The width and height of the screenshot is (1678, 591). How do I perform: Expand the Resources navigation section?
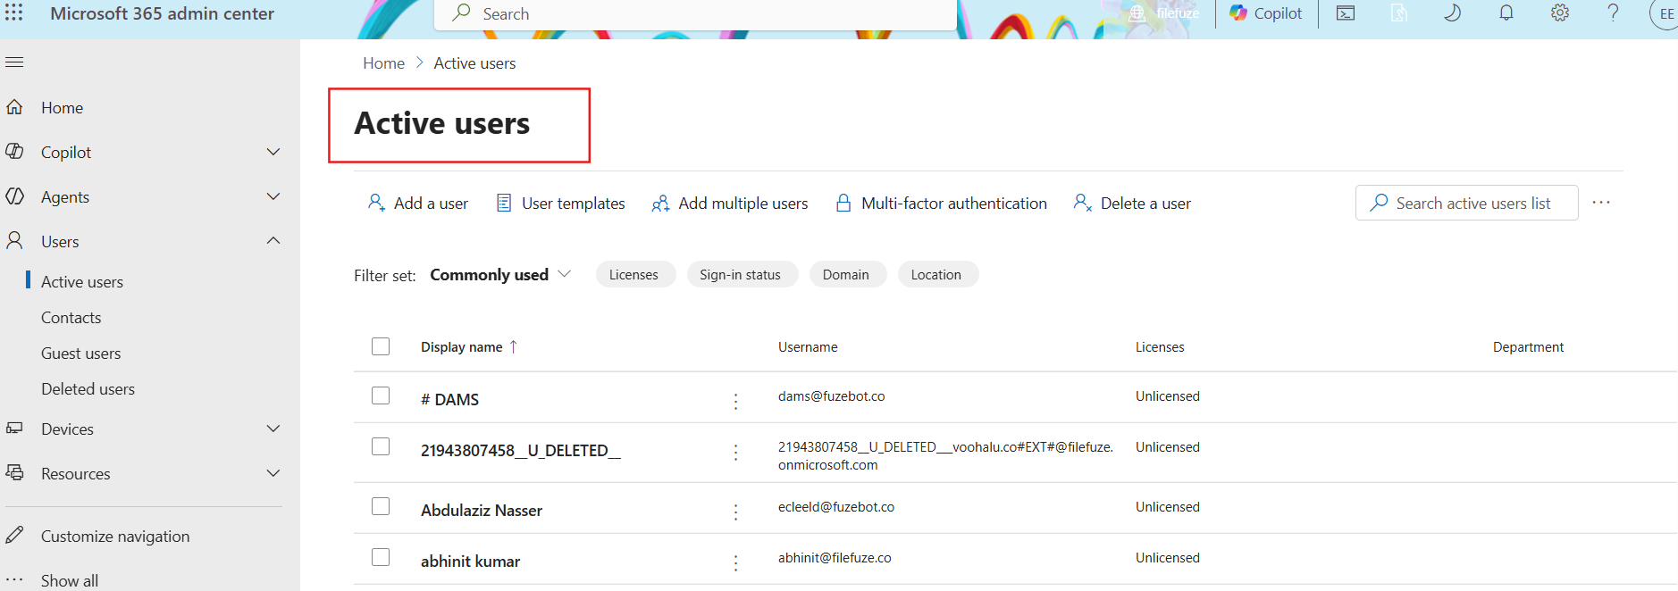(x=273, y=473)
